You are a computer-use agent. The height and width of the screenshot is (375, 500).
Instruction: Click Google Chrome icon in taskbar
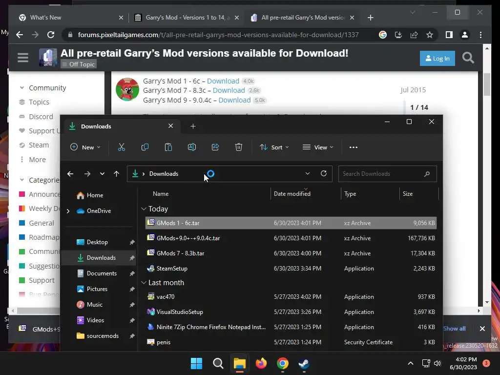pos(283,363)
